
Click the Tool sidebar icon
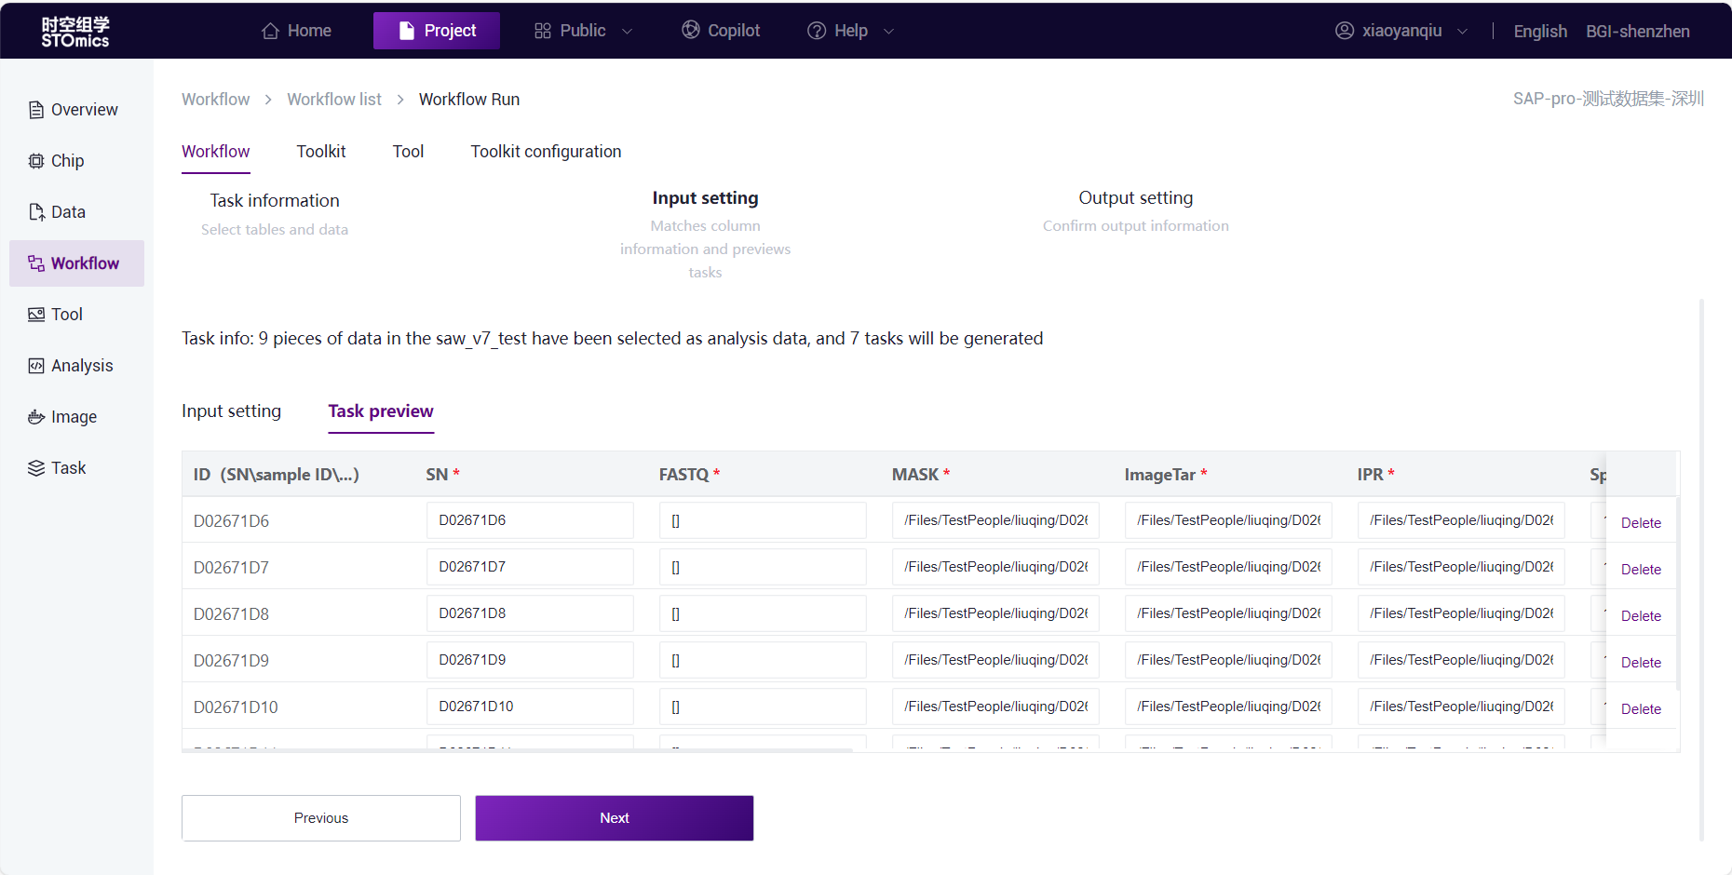(x=36, y=315)
